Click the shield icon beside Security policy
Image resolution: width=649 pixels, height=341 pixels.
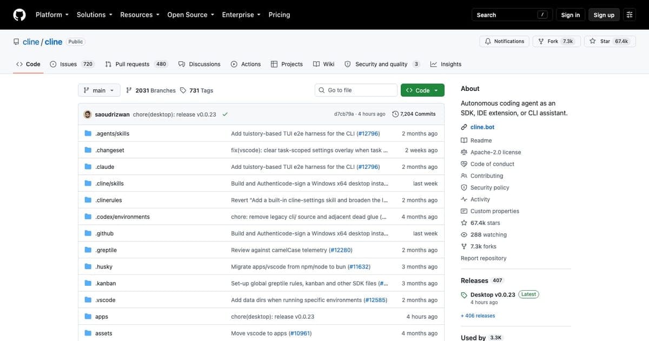pyautogui.click(x=464, y=188)
